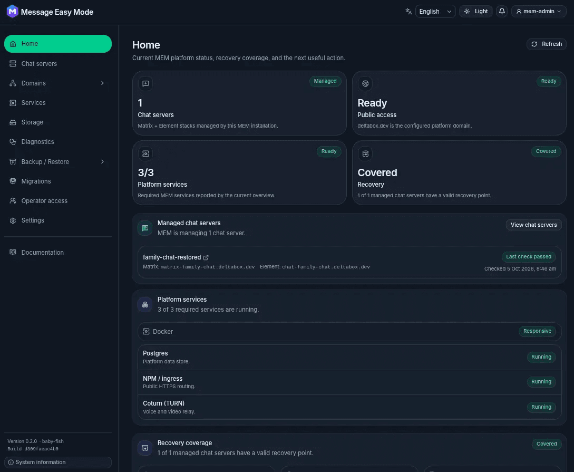This screenshot has height=472, width=574.
Task: Click the Platform services section icon
Action: tap(145, 305)
